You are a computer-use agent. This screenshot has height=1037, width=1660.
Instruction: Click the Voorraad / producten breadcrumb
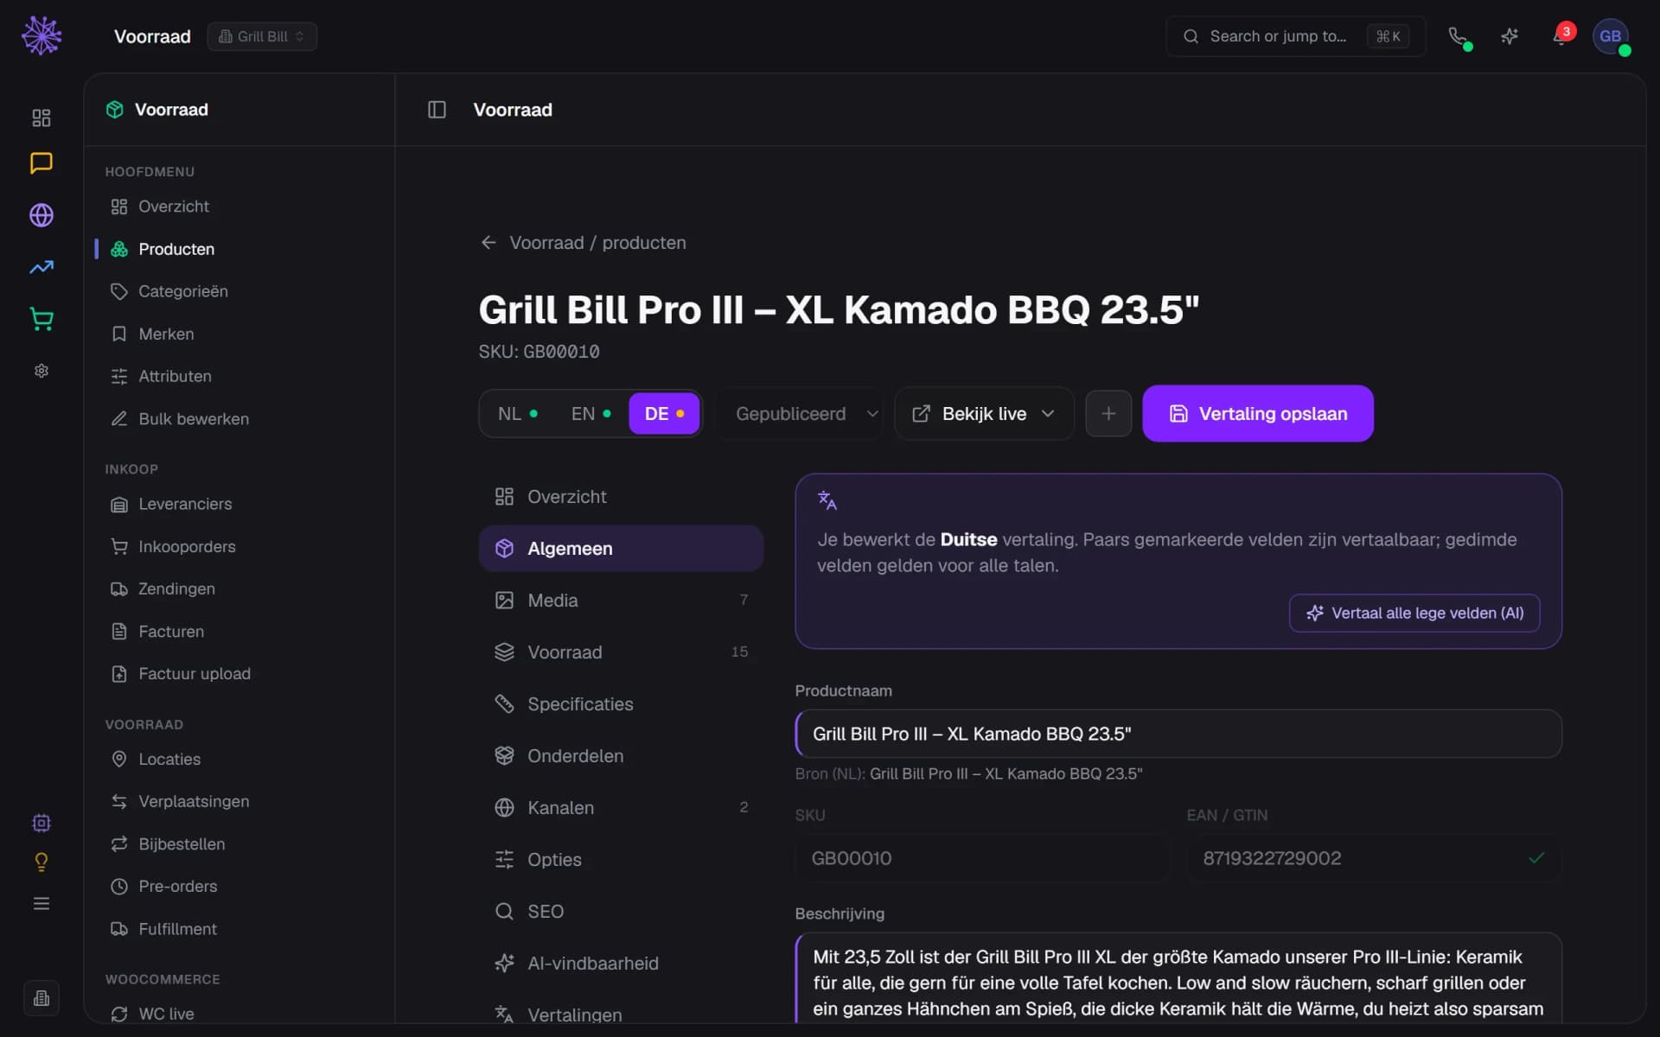[x=597, y=243]
